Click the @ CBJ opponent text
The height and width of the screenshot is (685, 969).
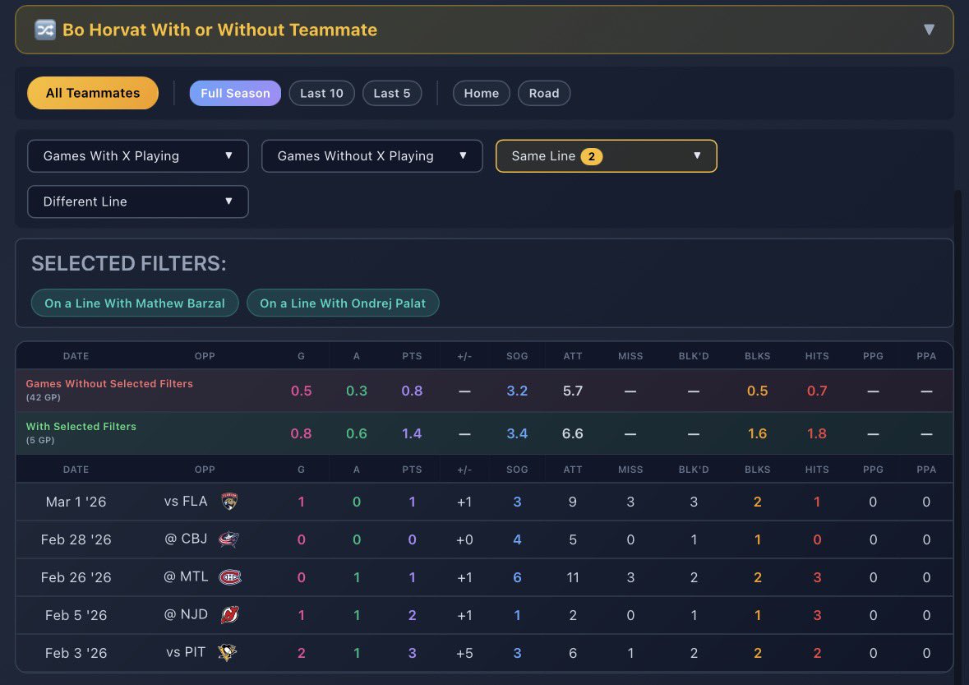[186, 539]
